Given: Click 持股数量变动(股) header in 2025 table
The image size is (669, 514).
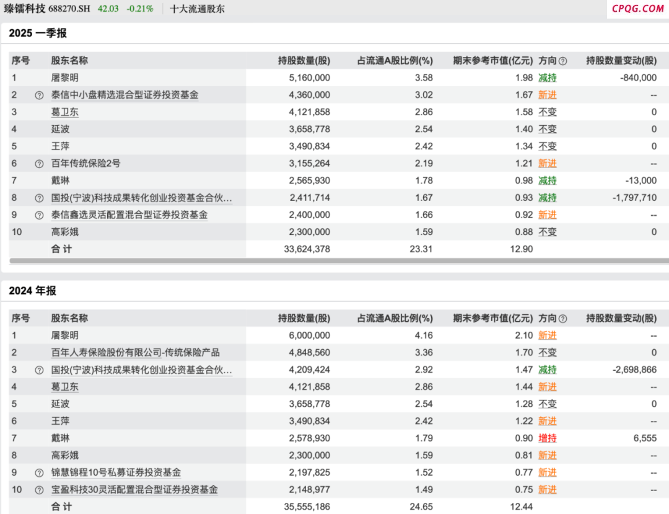Looking at the screenshot, I should (621, 61).
